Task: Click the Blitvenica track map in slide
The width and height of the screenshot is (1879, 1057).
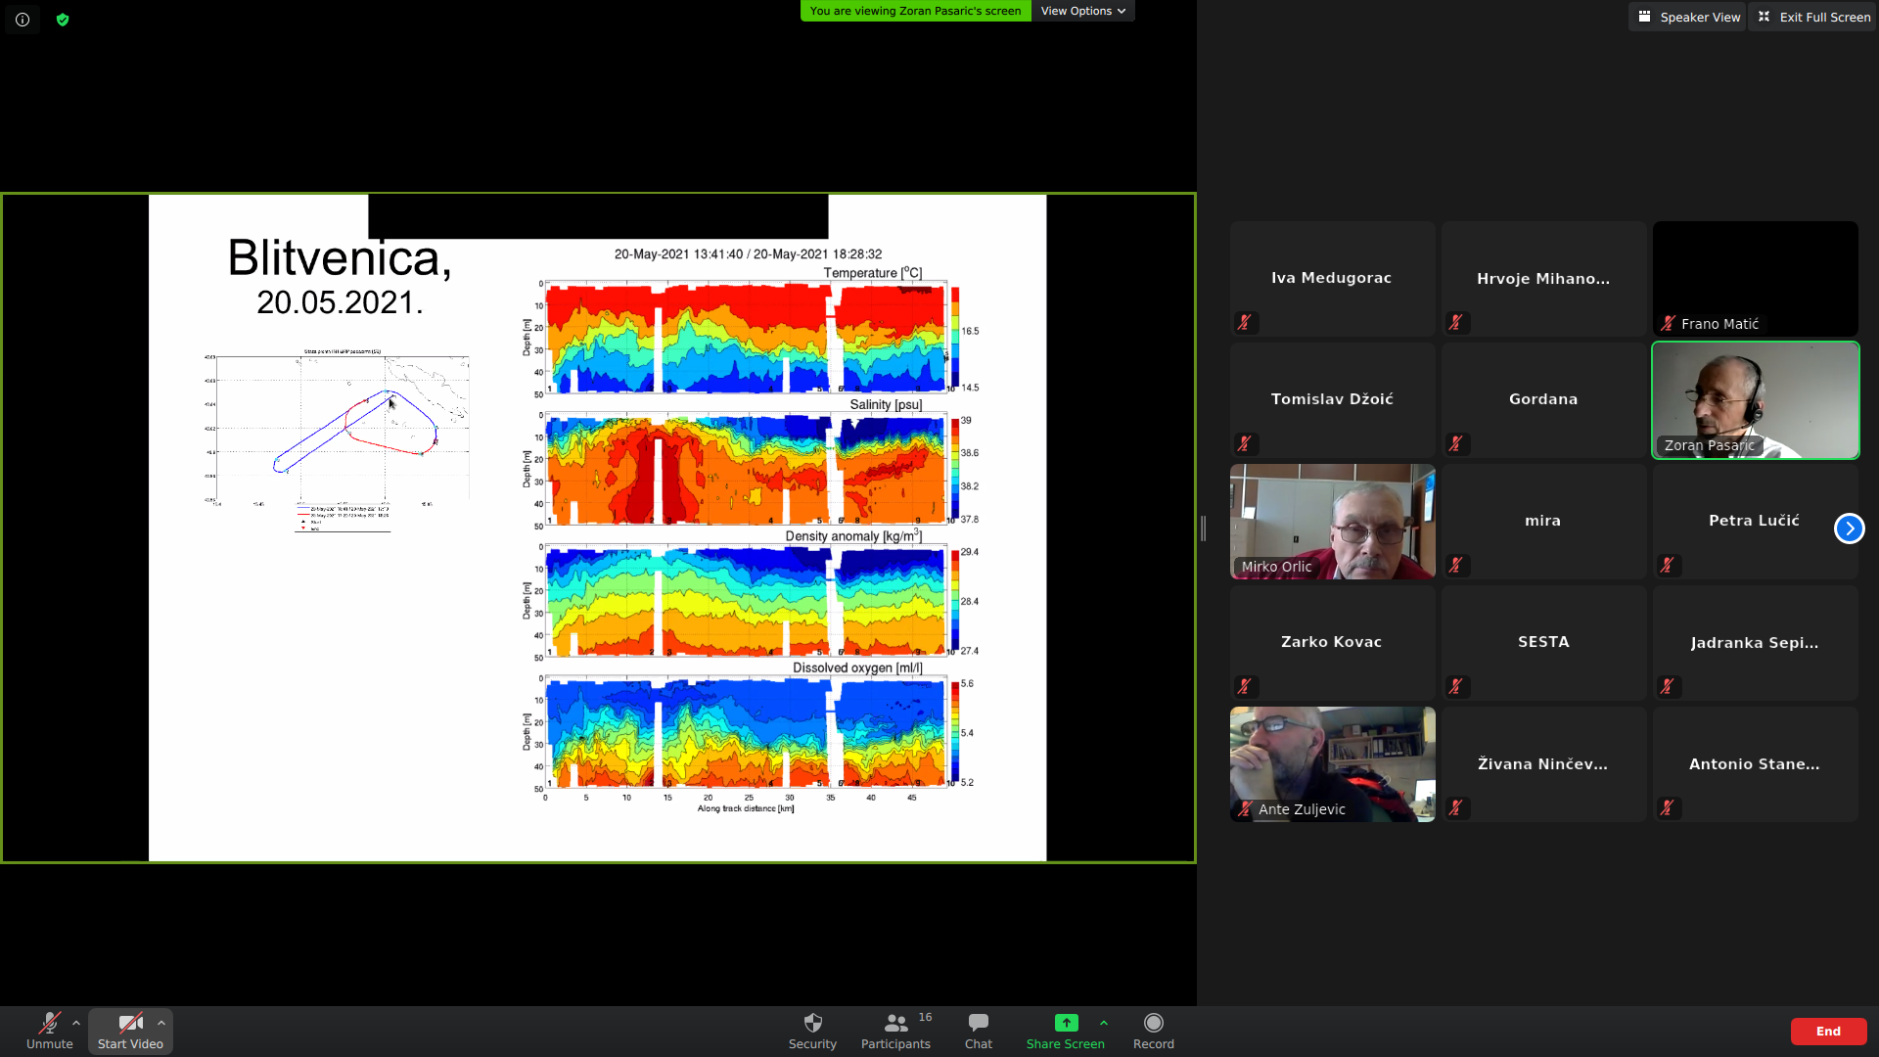Action: coord(338,440)
